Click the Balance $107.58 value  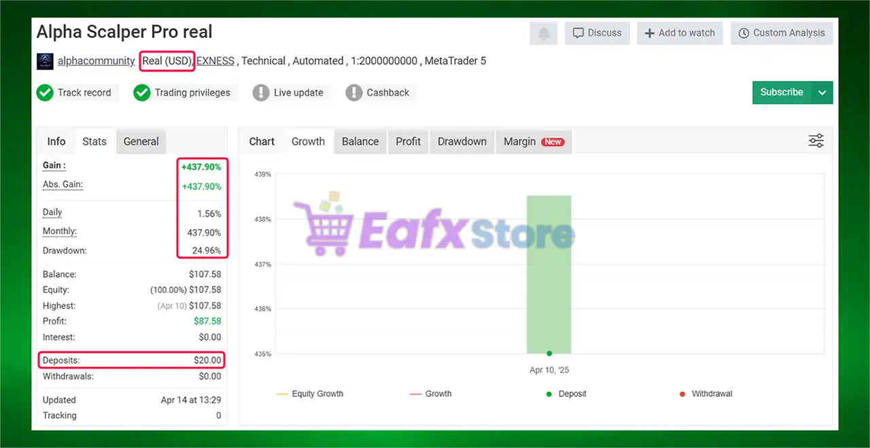[205, 275]
